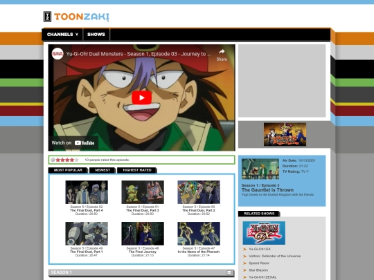The image size is (374, 280).
Task: Click 'The Final Duel, Part 1' title link
Action: click(87, 252)
